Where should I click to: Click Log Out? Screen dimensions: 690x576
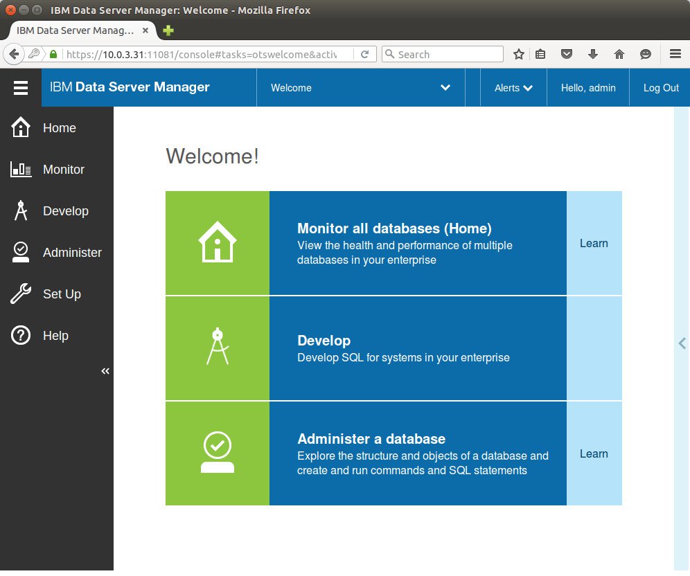click(661, 87)
